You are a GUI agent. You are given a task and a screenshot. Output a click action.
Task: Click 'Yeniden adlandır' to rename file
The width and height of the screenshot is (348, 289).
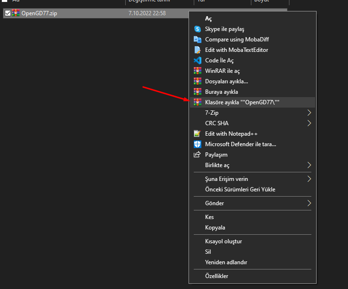[226, 262]
